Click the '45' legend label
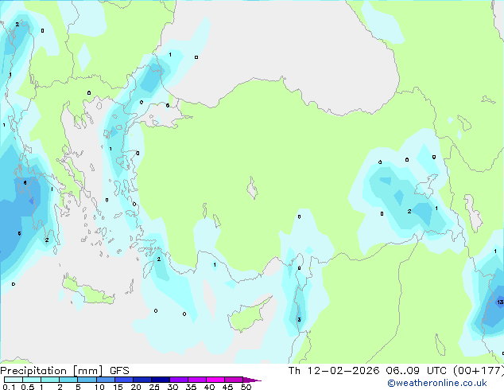This screenshot has height=390, width=504. (x=227, y=387)
